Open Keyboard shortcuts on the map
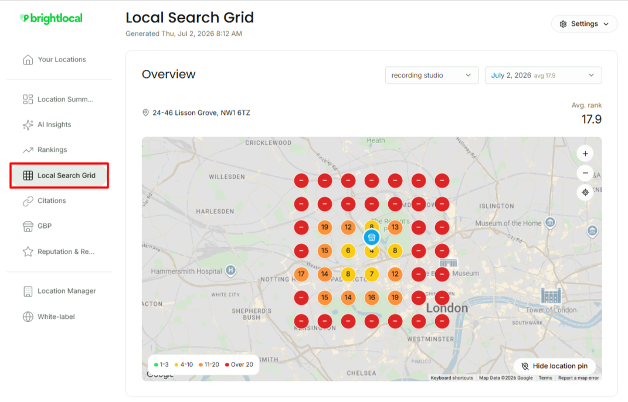 tap(452, 378)
